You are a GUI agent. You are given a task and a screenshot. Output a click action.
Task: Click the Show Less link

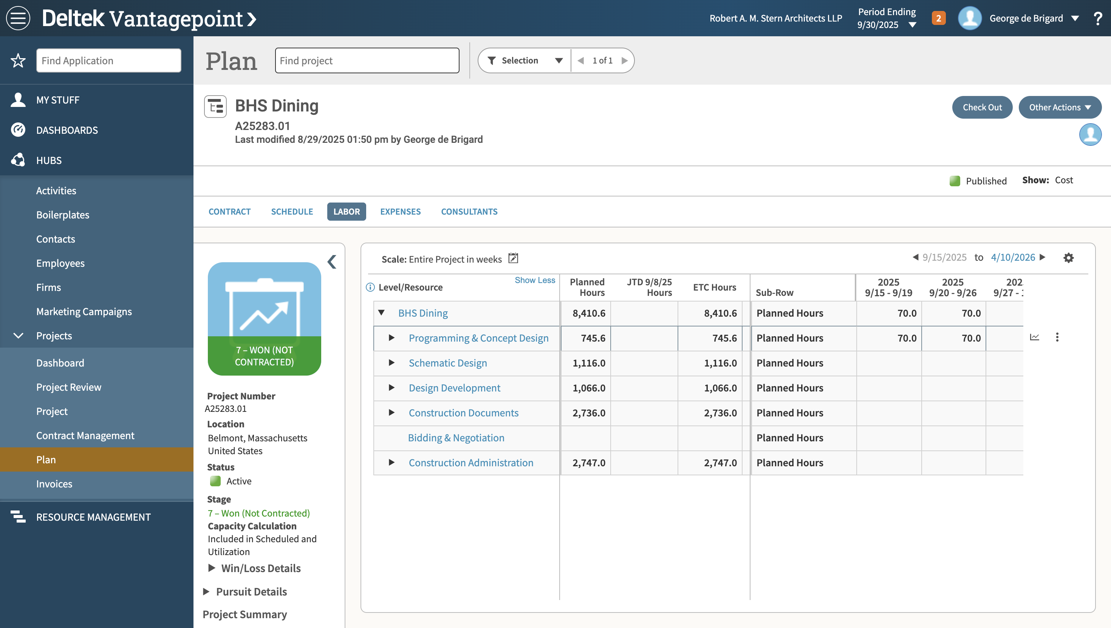[x=534, y=280]
